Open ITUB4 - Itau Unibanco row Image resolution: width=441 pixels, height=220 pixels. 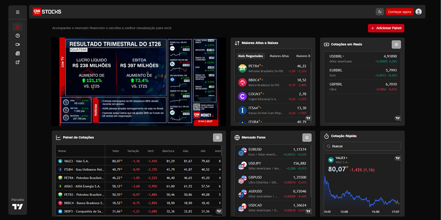pyautogui.click(x=139, y=169)
